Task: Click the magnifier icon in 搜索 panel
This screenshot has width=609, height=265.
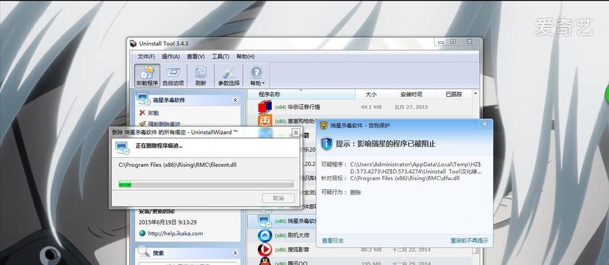Action: pos(143,252)
